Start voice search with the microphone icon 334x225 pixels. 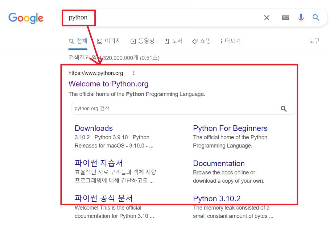(301, 18)
